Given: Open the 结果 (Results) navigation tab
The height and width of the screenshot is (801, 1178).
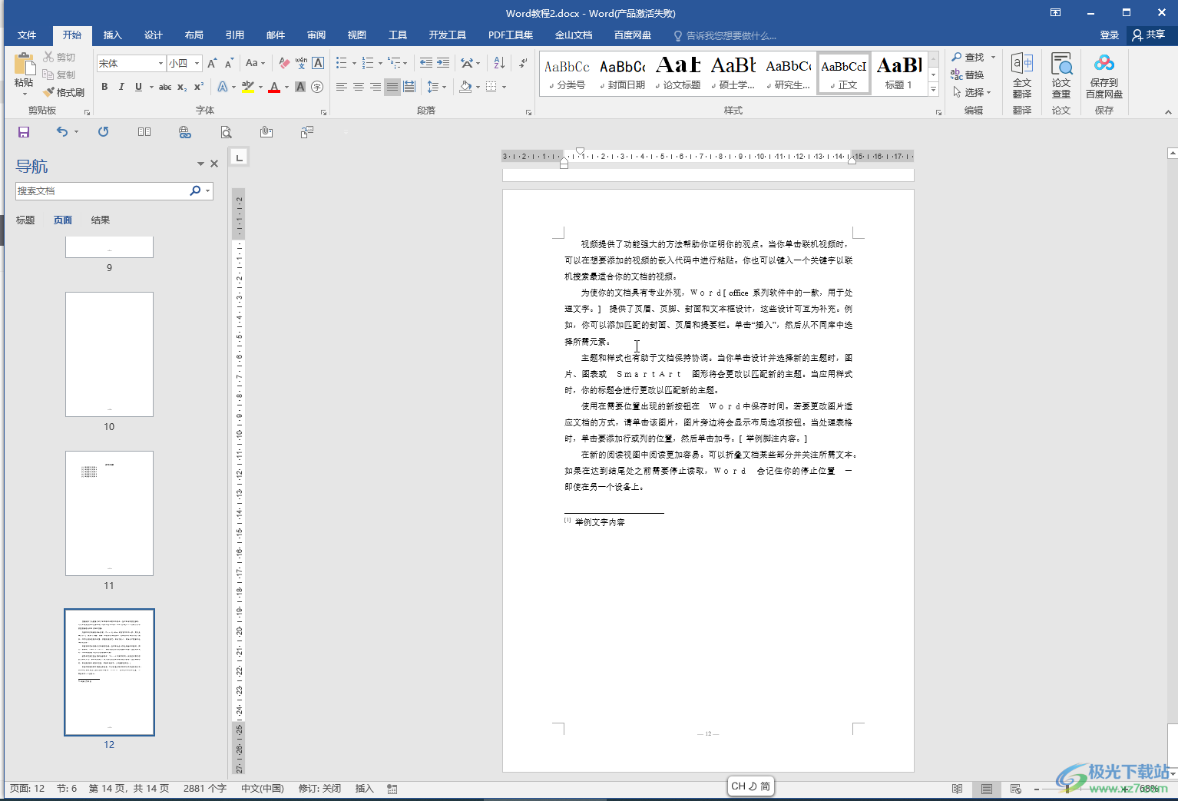Looking at the screenshot, I should [x=101, y=220].
